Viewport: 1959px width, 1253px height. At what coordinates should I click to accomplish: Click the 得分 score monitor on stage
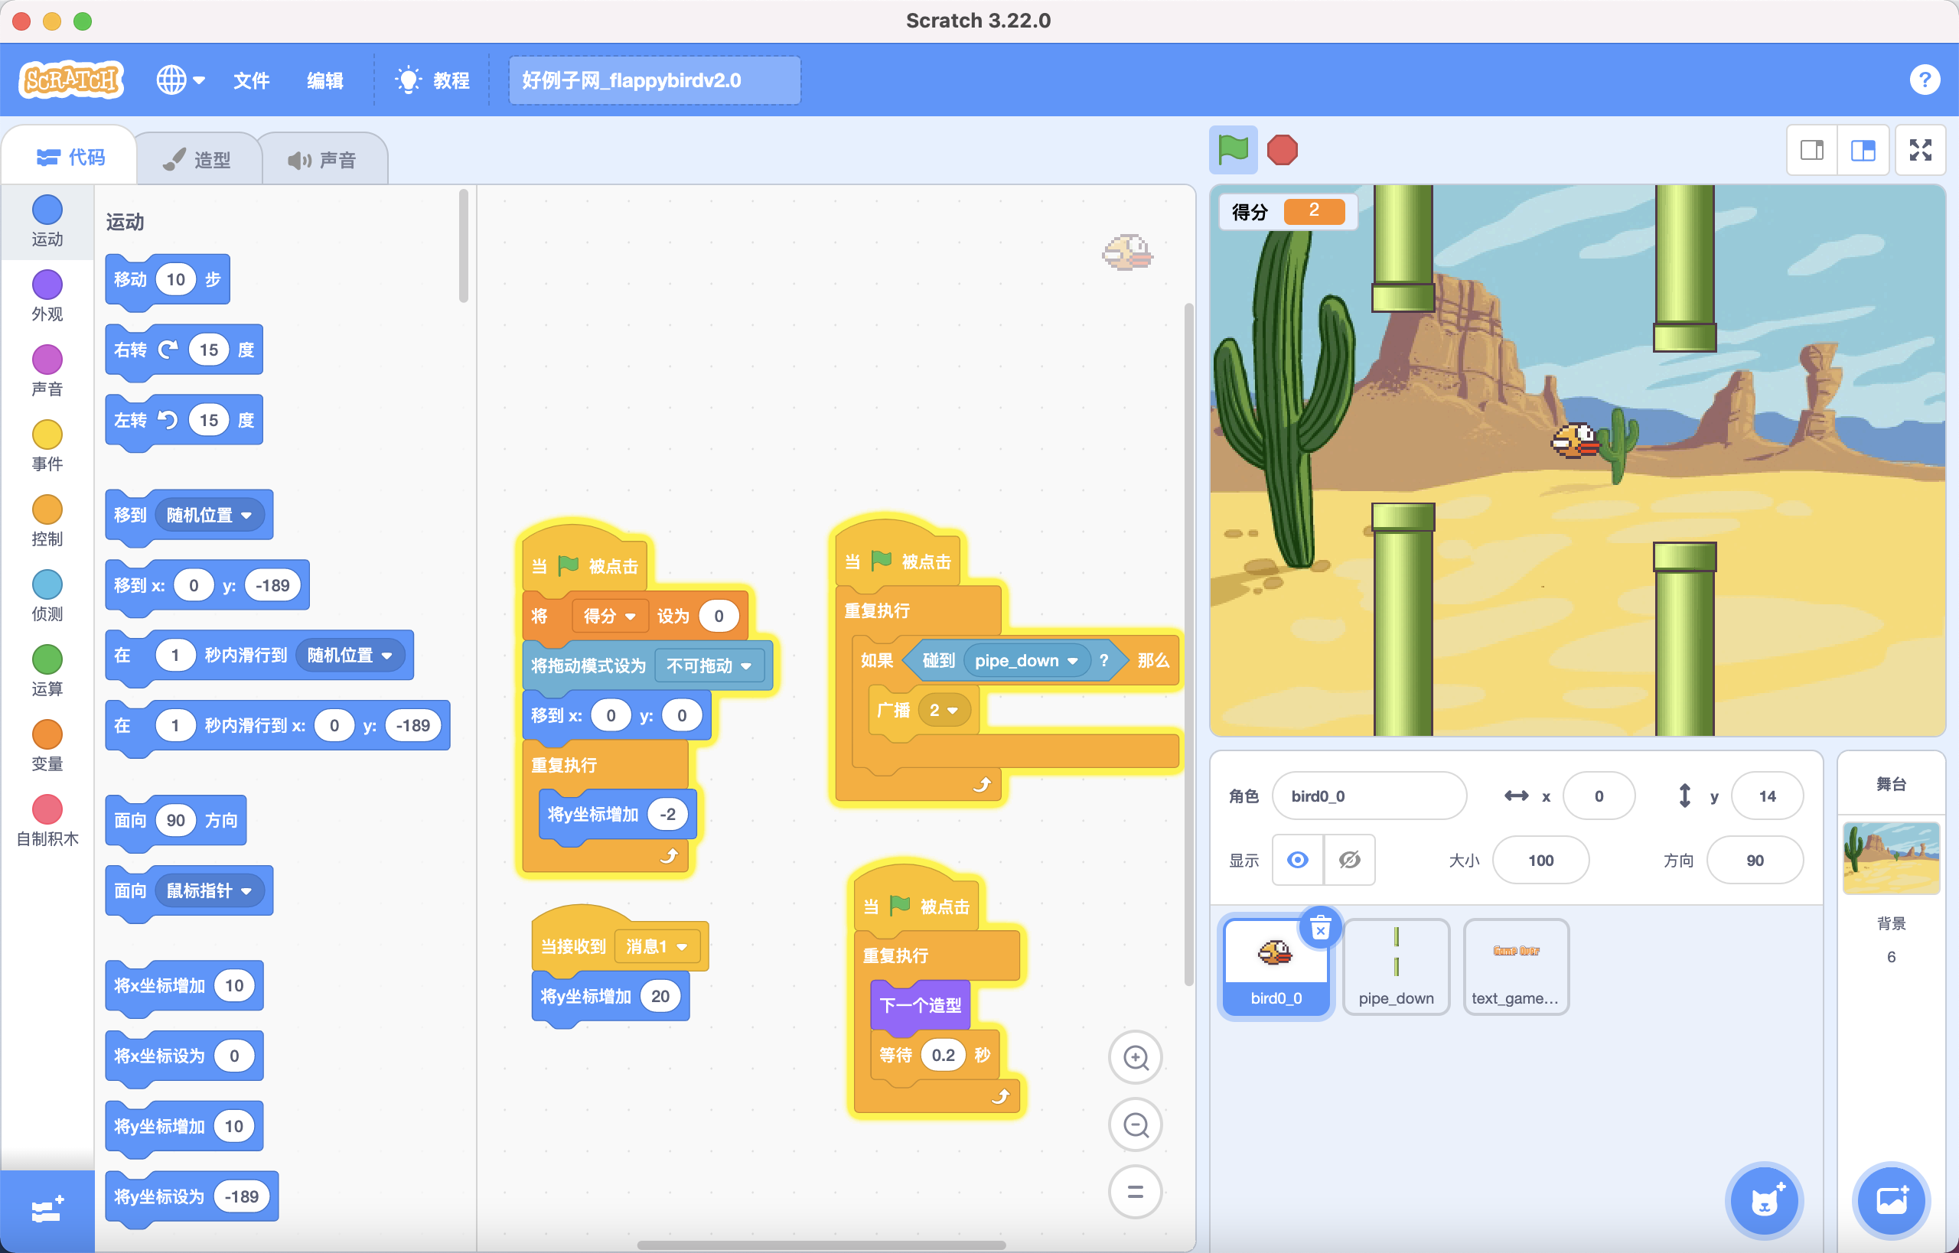(x=1288, y=212)
